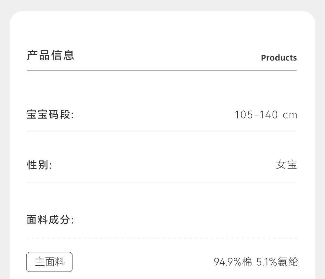Click the dark divider under 产品信息
Image resolution: width=325 pixels, height=279 pixels.
[162, 70]
